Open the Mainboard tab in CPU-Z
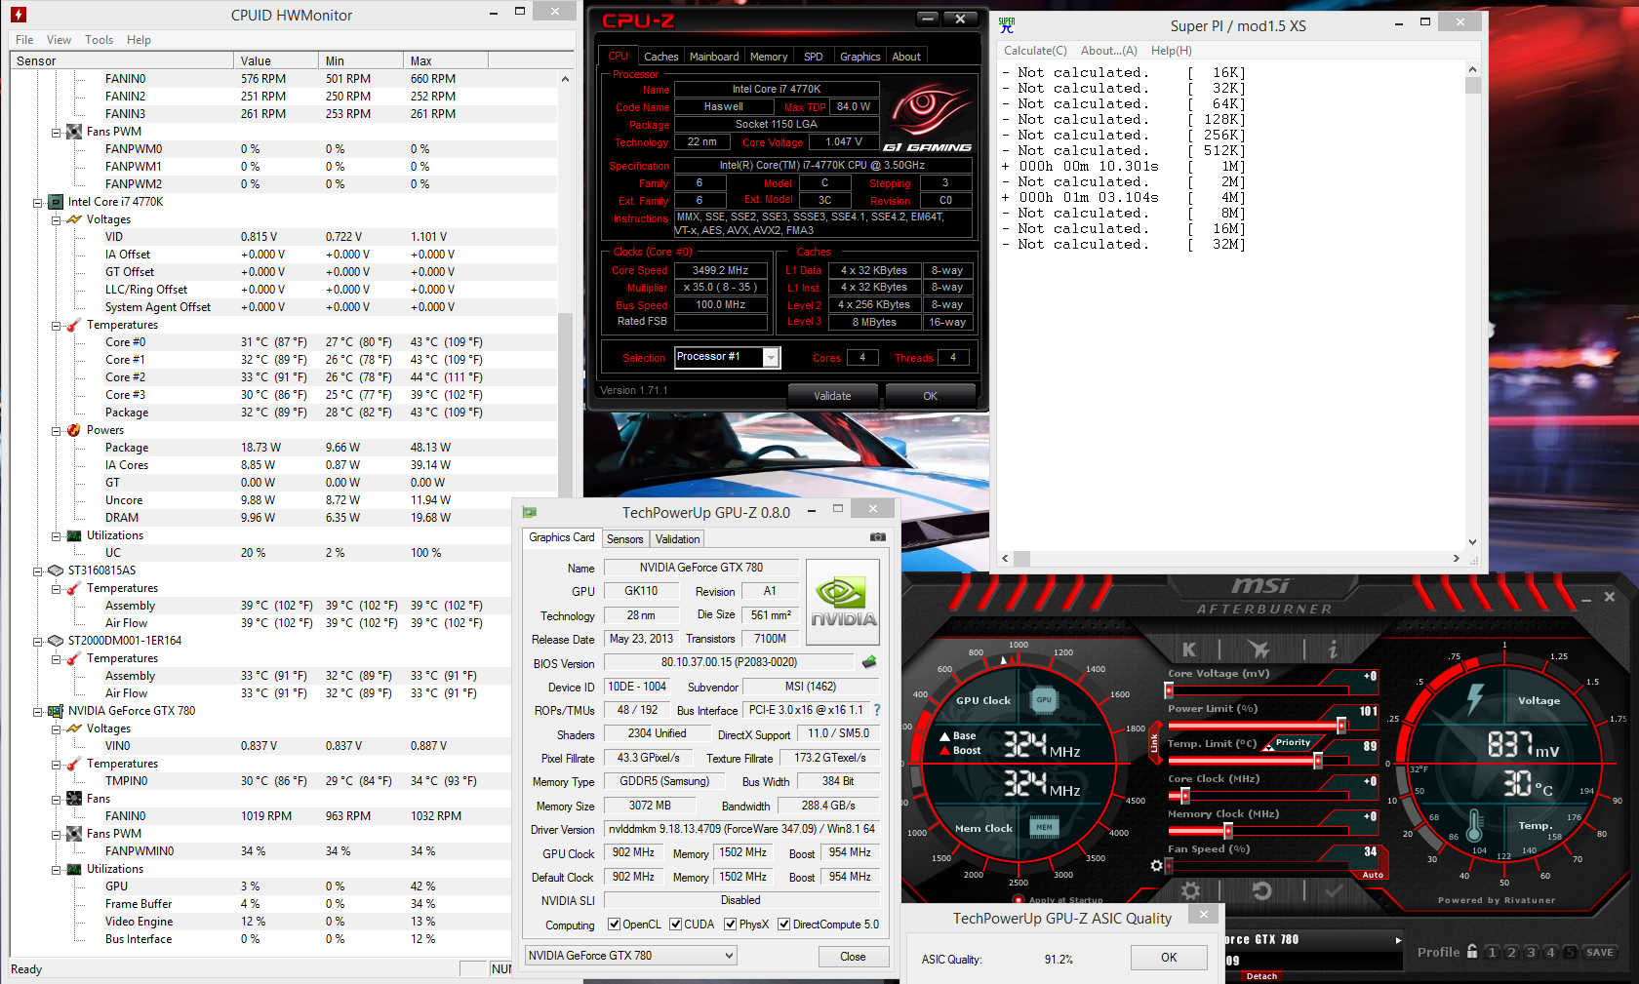This screenshot has height=984, width=1639. 714,57
